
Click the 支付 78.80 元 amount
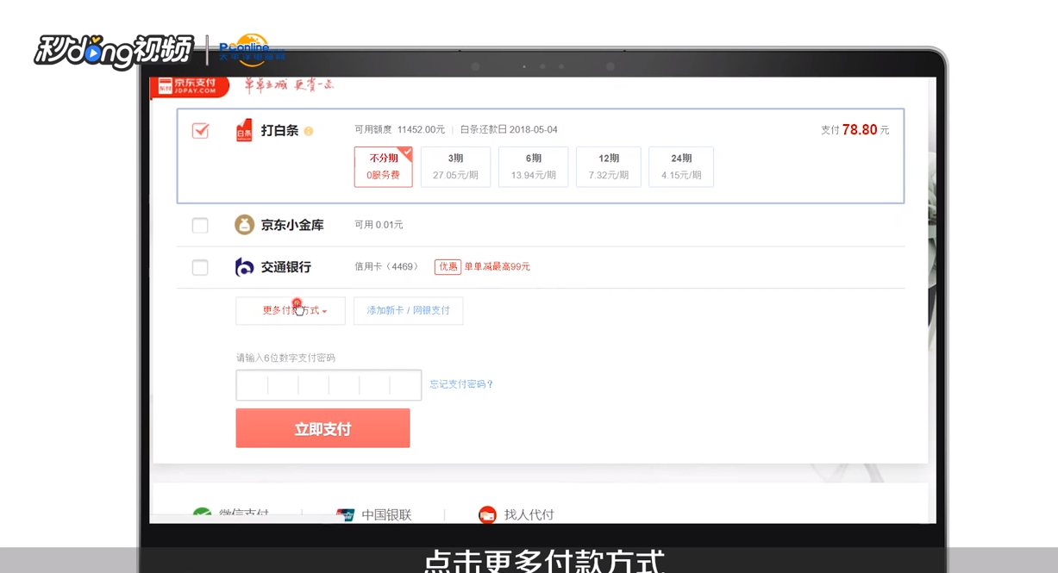[x=855, y=130]
